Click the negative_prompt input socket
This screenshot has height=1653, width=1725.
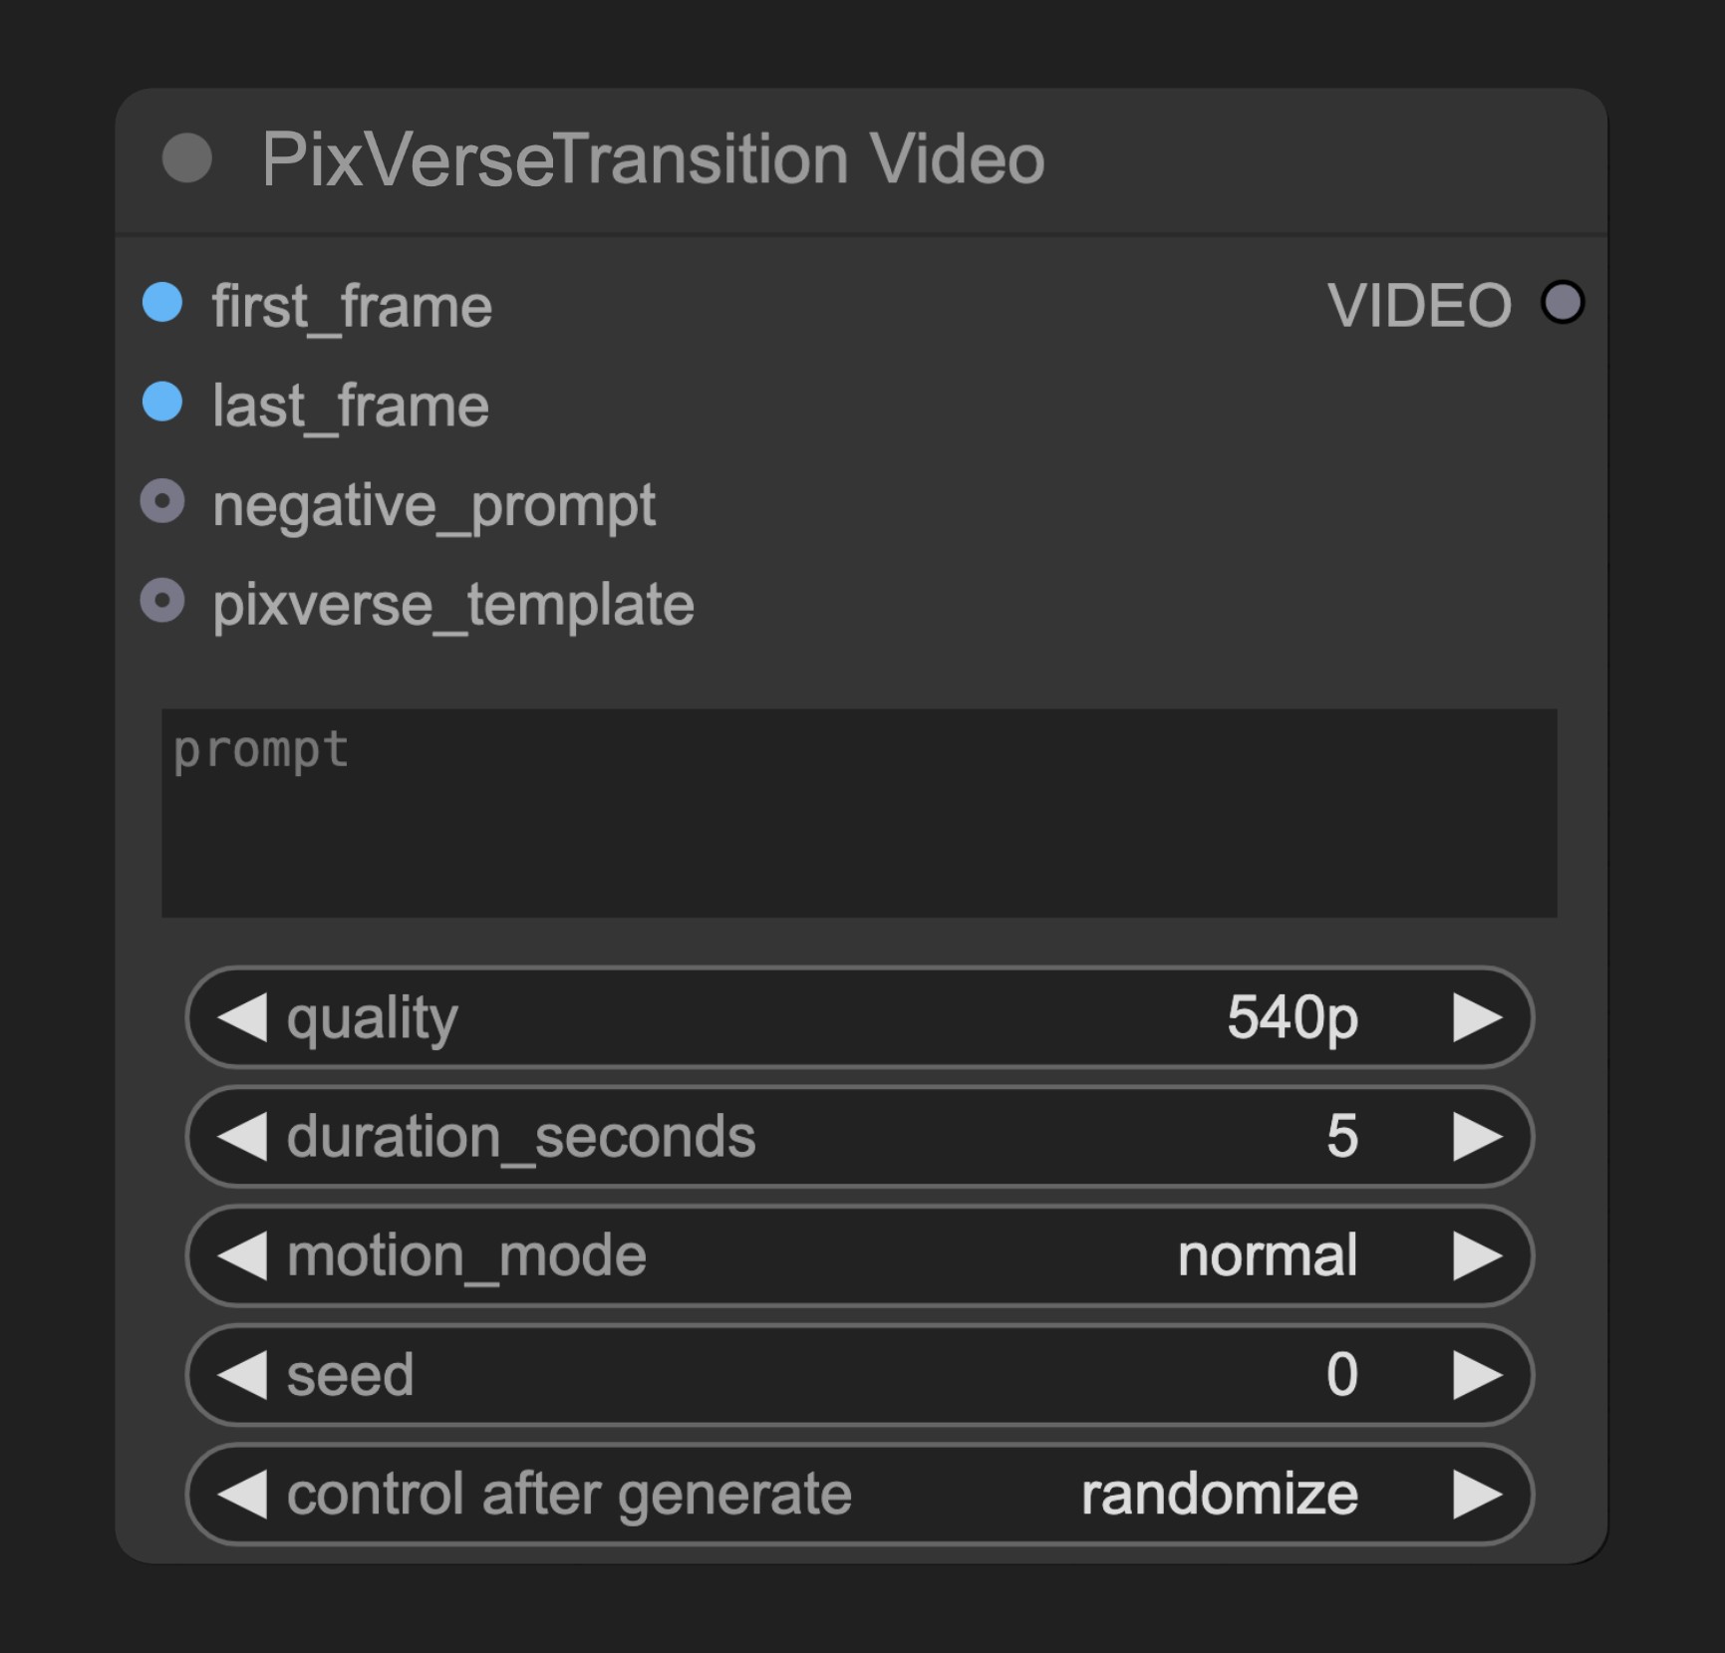(x=162, y=501)
